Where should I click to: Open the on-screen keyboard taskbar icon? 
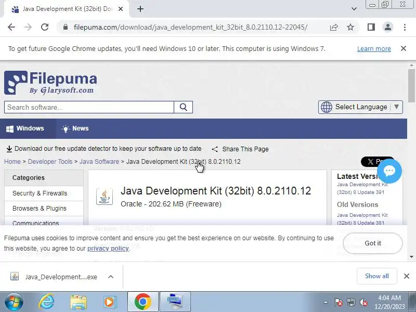click(175, 302)
